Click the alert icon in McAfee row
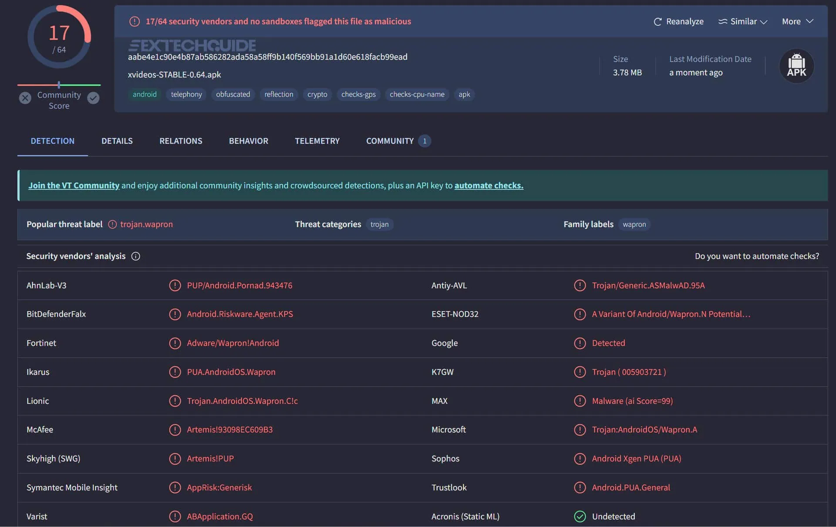The image size is (836, 527). click(175, 430)
